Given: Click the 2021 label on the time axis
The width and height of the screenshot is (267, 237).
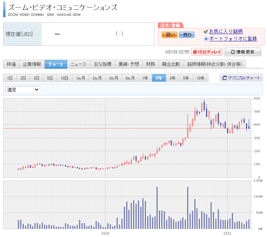Looking at the screenshot, I should click(x=227, y=234).
